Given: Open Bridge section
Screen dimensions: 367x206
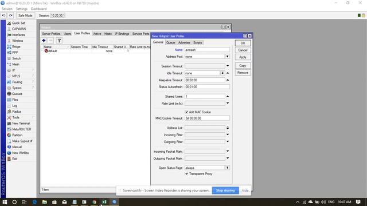Looking at the screenshot, I should (x=16, y=46).
